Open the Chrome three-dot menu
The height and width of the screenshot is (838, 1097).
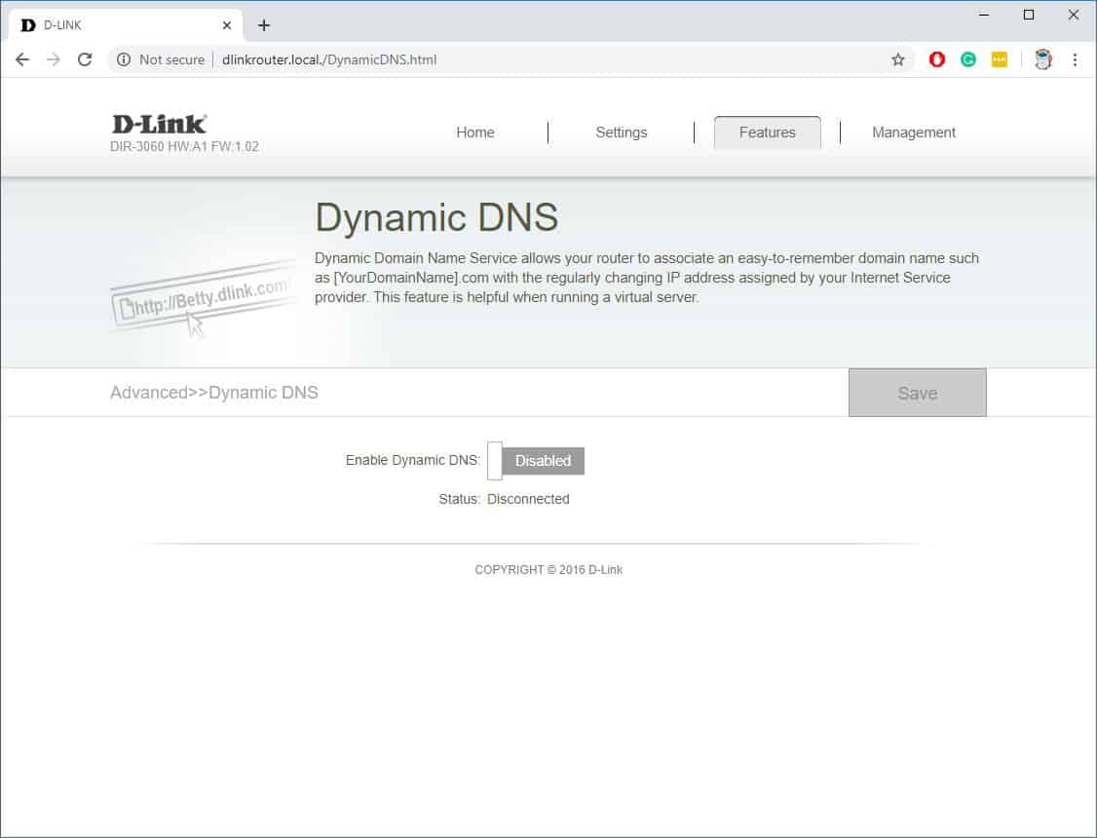click(x=1076, y=59)
